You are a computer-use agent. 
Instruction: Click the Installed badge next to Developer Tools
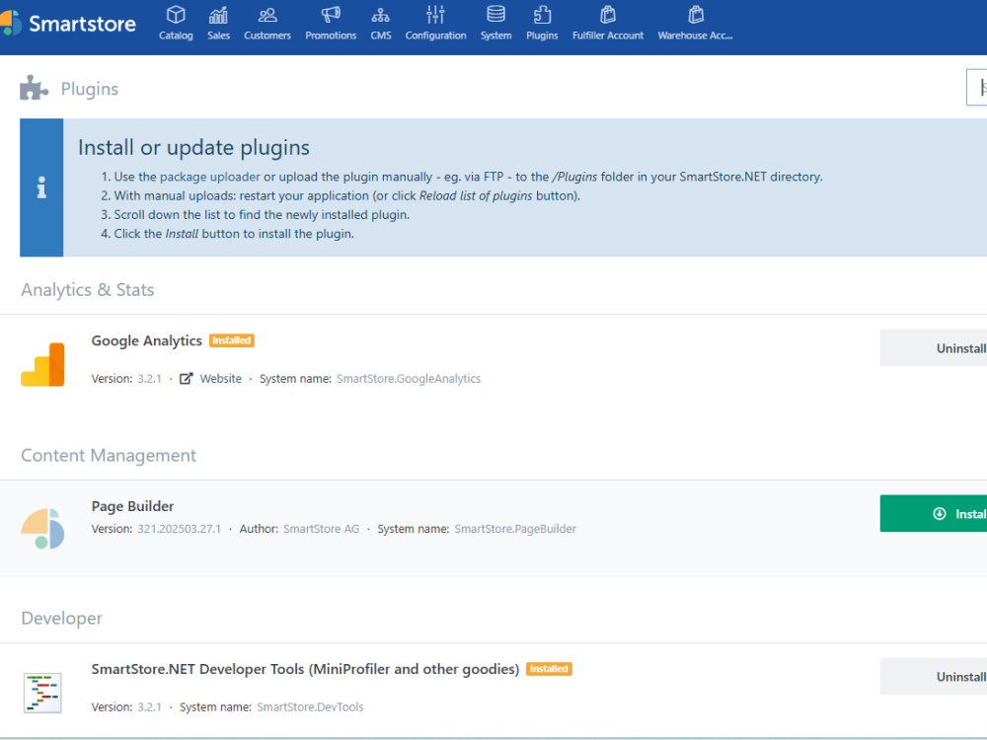[x=549, y=669]
